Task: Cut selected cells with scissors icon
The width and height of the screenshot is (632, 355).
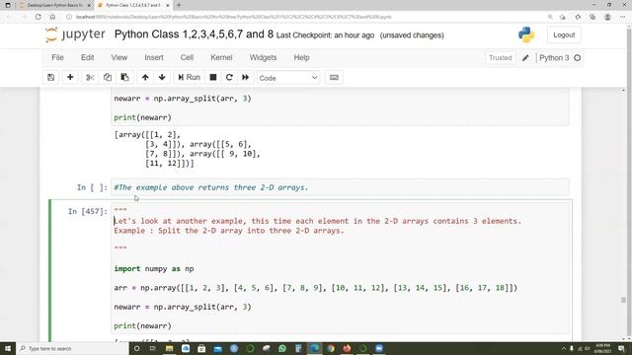Action: 90,77
